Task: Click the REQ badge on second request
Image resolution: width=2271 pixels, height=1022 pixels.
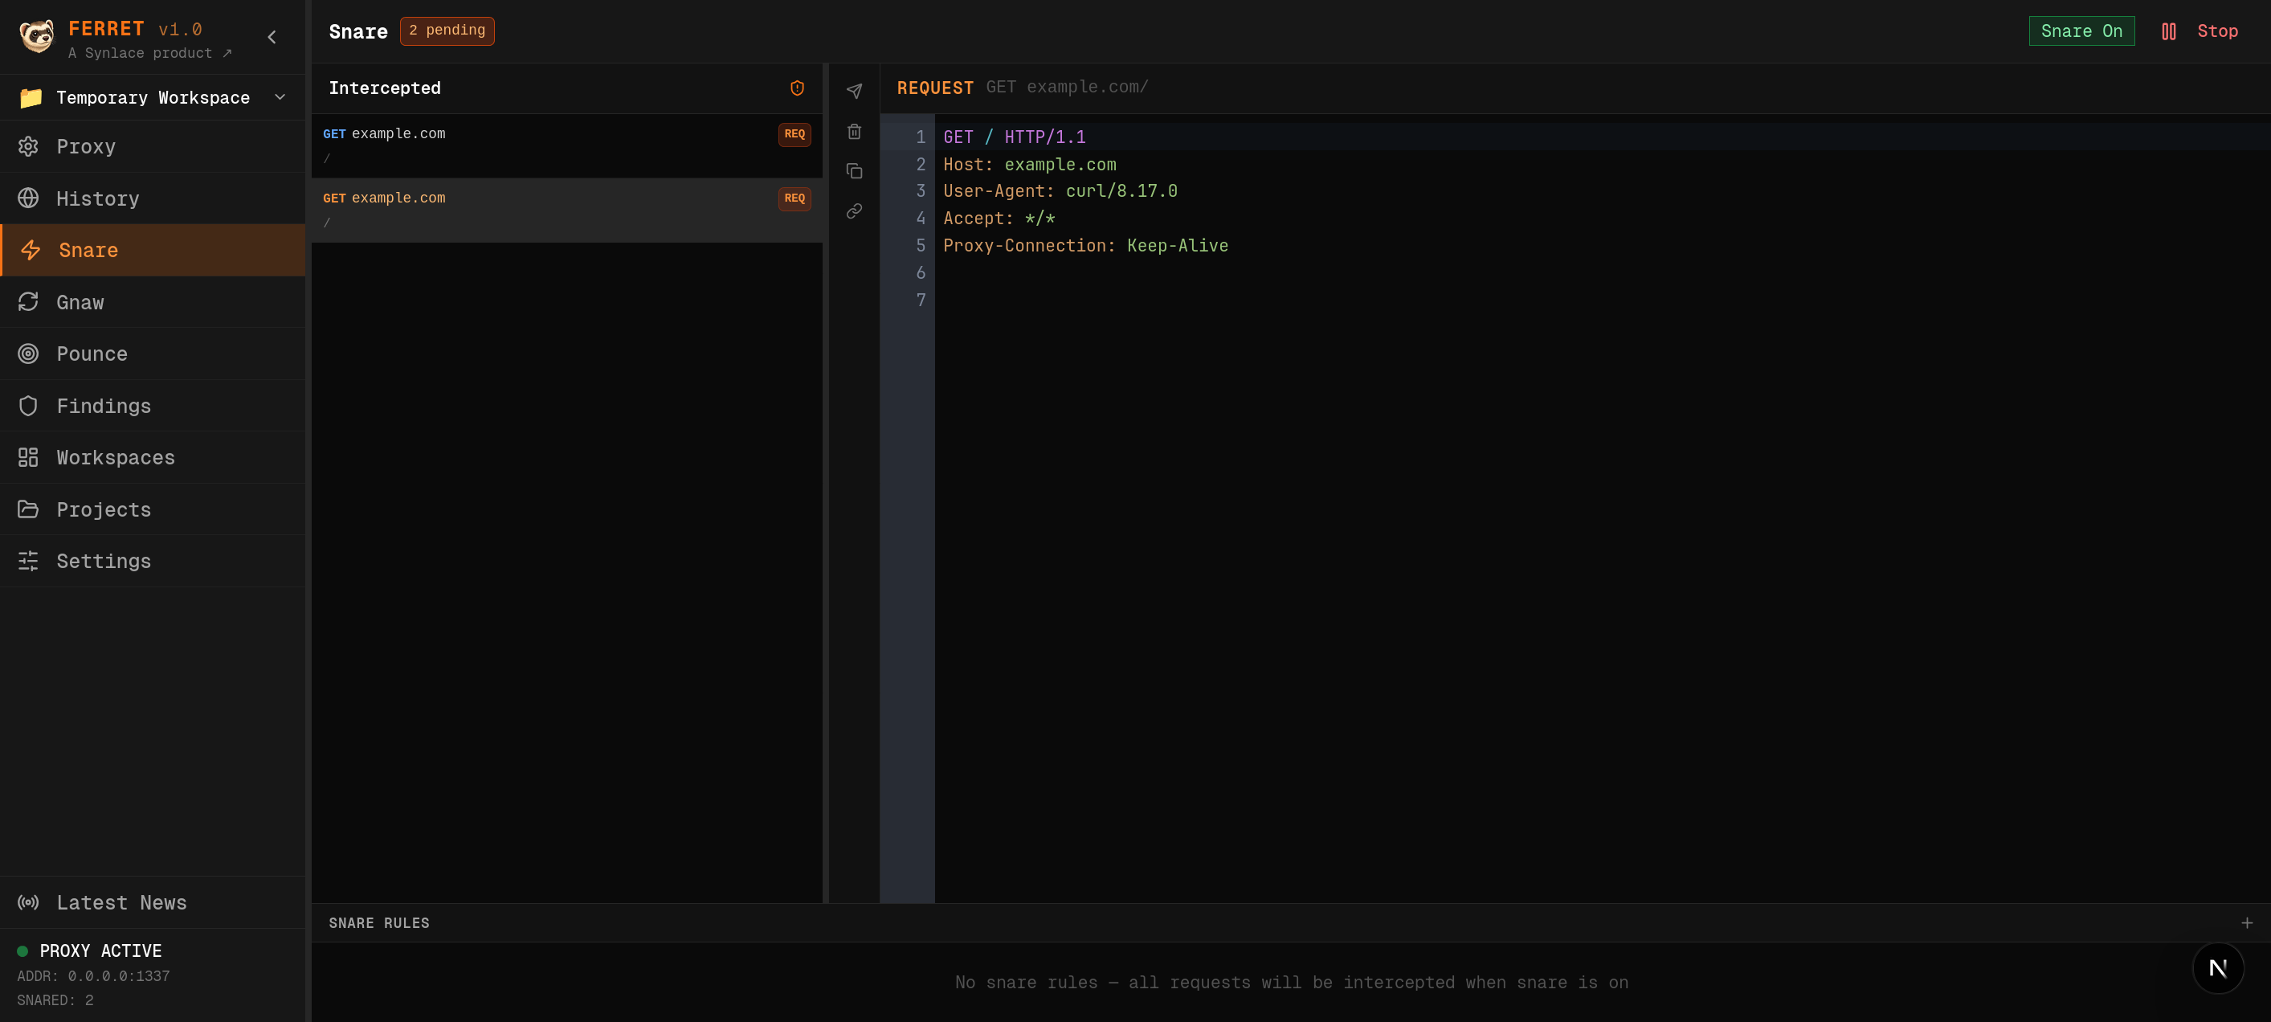Action: tap(794, 198)
